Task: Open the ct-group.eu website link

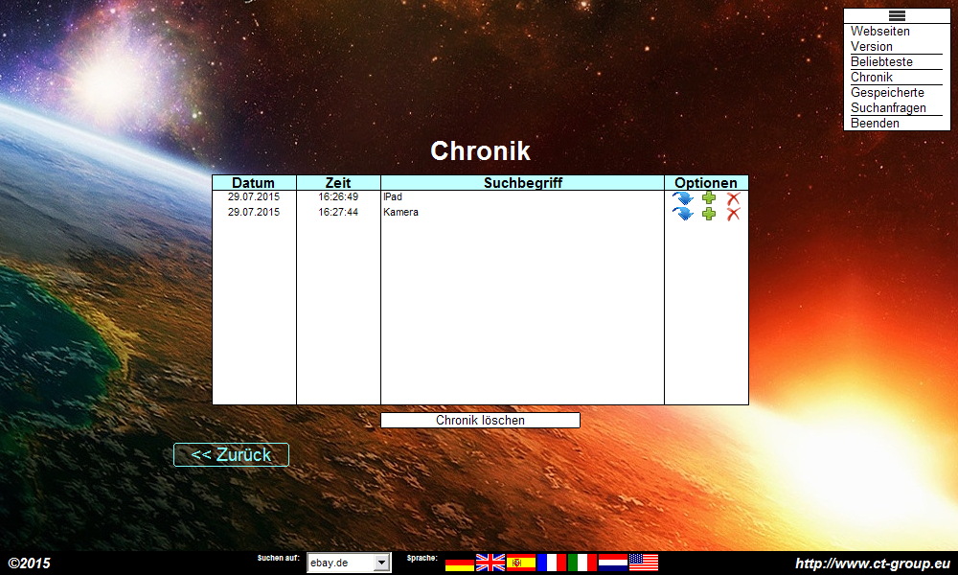Action: [873, 563]
